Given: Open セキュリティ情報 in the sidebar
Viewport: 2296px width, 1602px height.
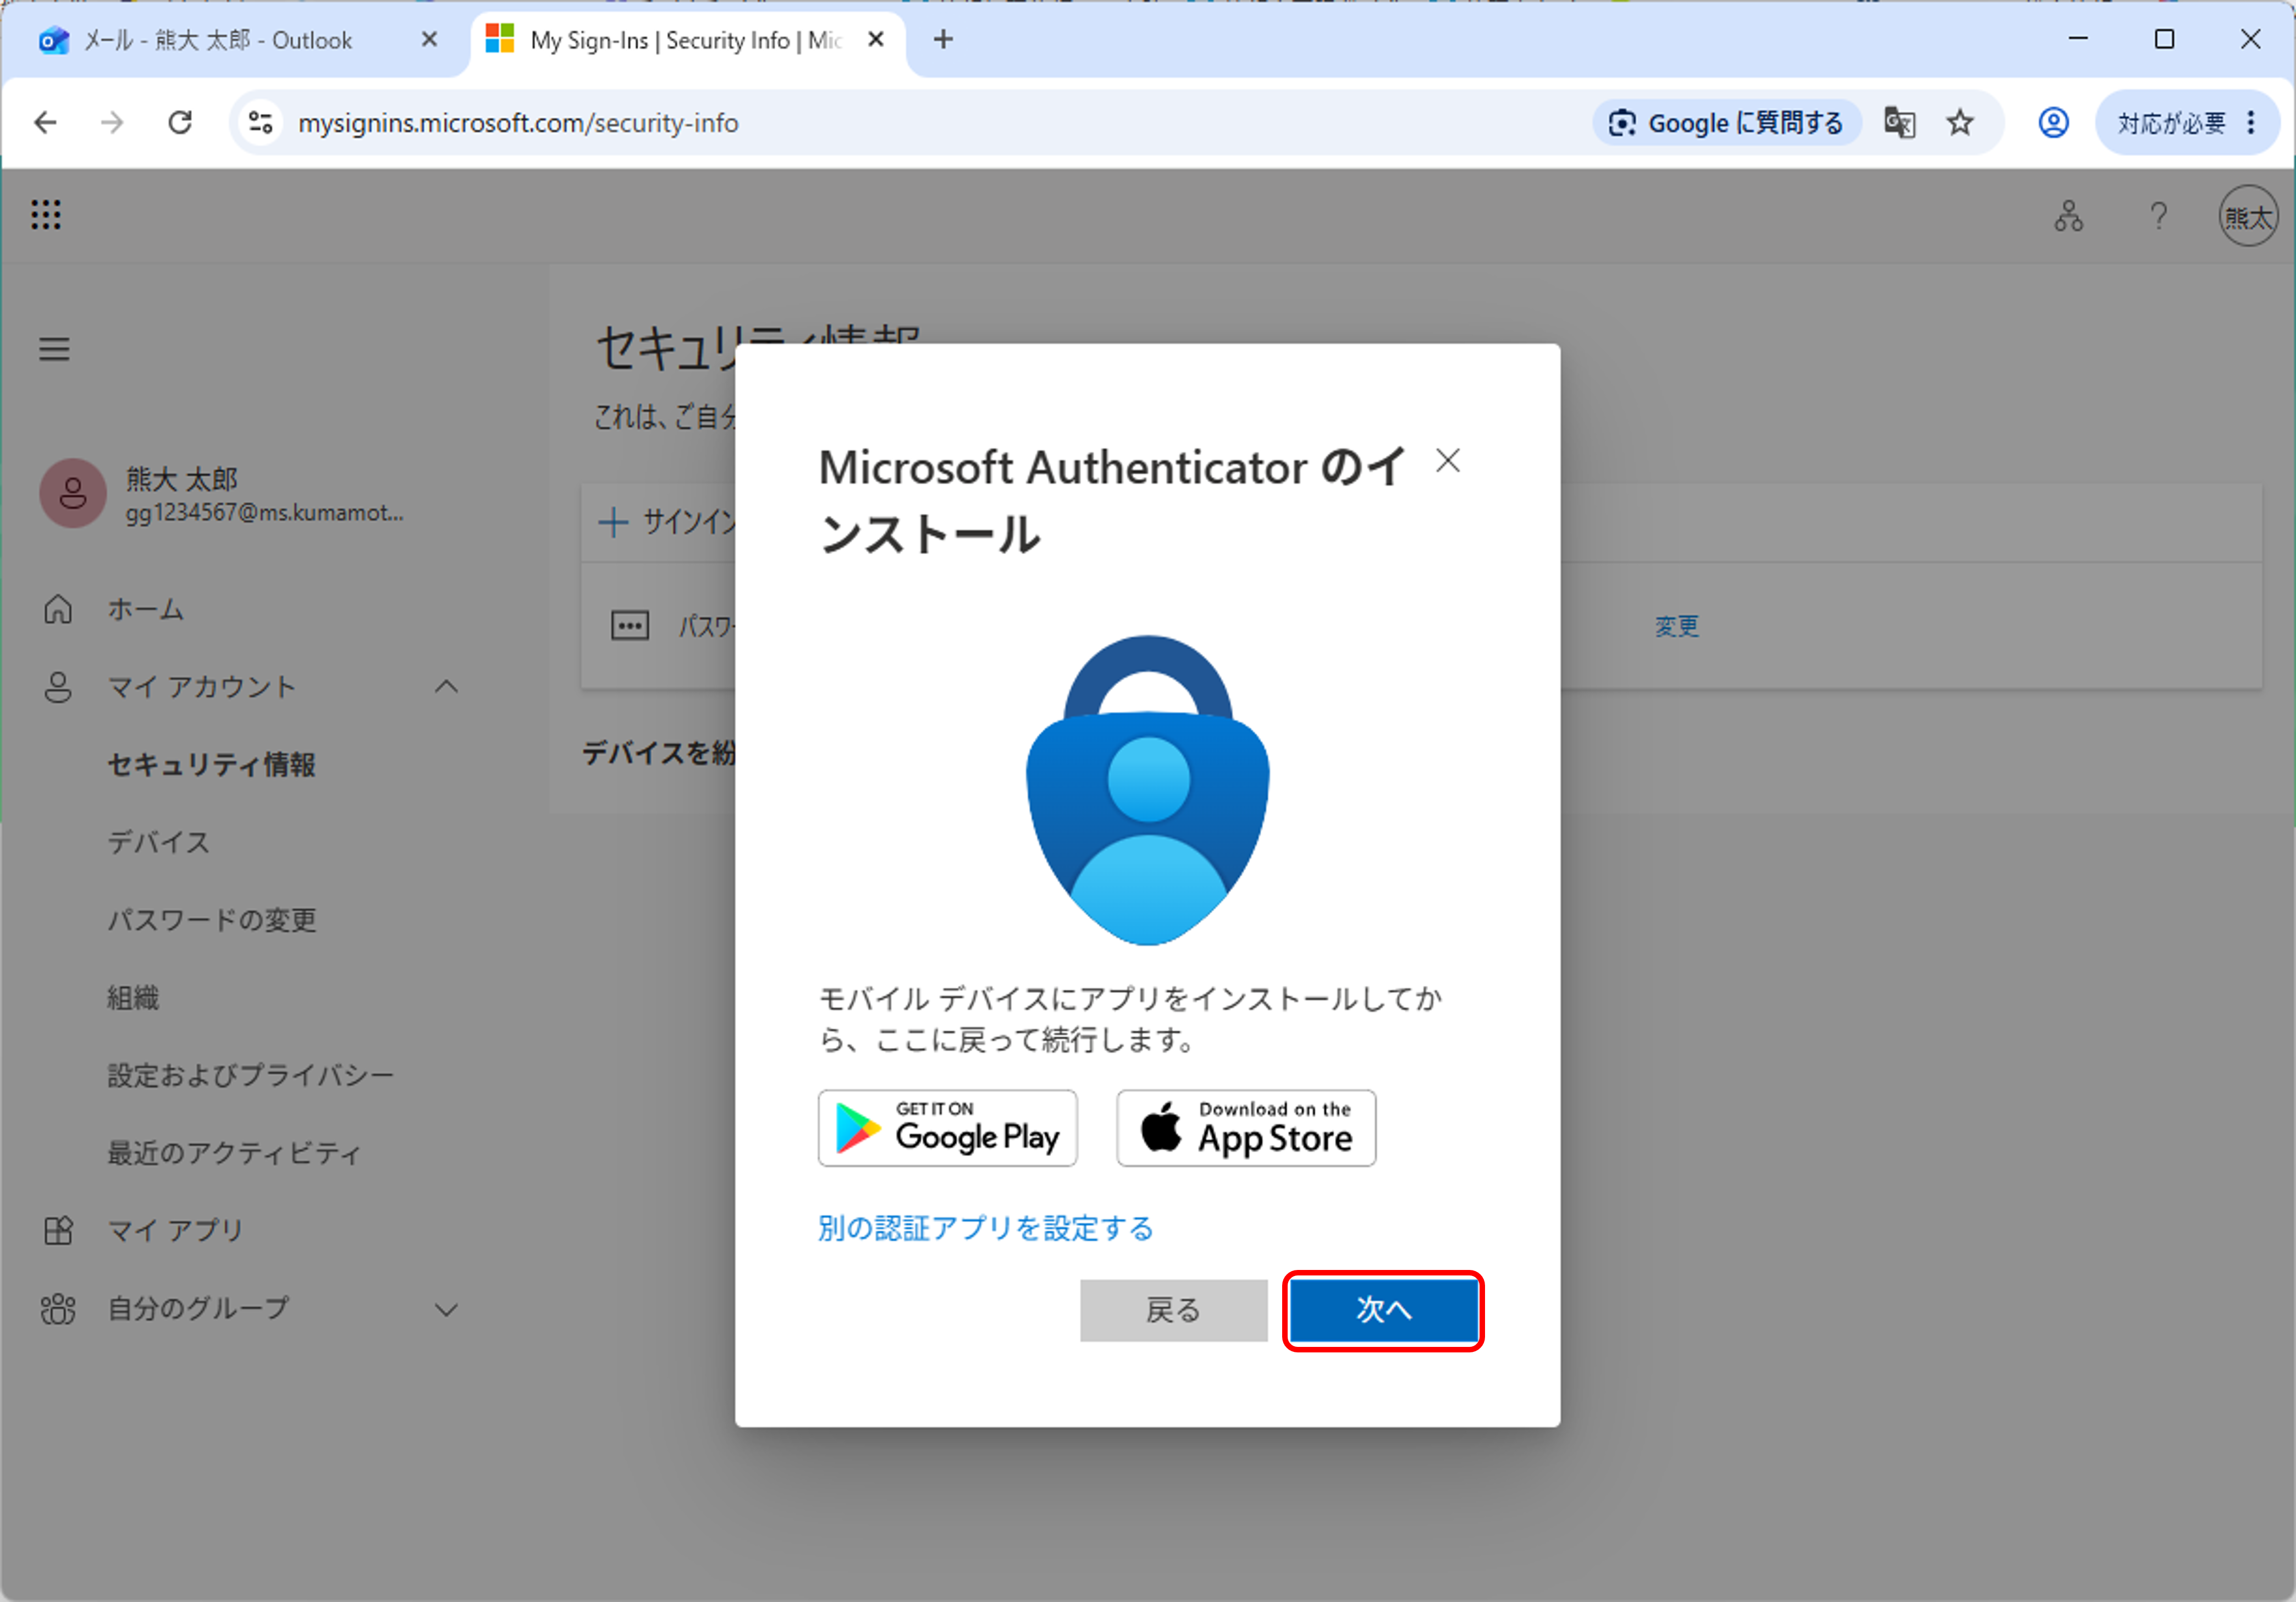Looking at the screenshot, I should pyautogui.click(x=211, y=765).
